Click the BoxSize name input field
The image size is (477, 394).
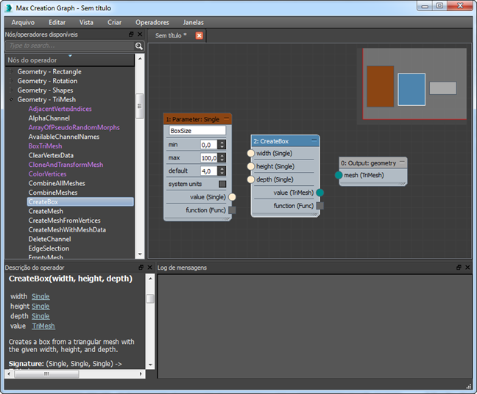(x=197, y=130)
